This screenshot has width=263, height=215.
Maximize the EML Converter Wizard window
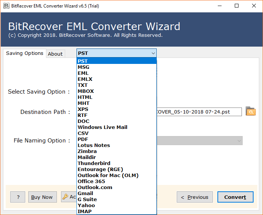pyautogui.click(x=237, y=6)
